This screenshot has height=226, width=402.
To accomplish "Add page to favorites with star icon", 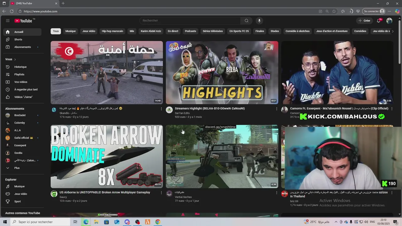I will (334, 11).
